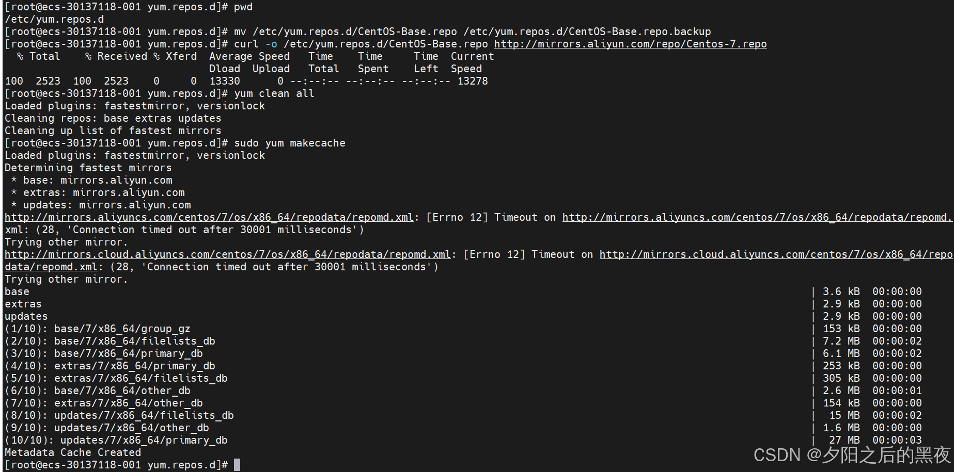This screenshot has height=472, width=954.
Task: Click the "(10/10): updates/7/x86_64/primary_db" line
Action: (x=116, y=440)
